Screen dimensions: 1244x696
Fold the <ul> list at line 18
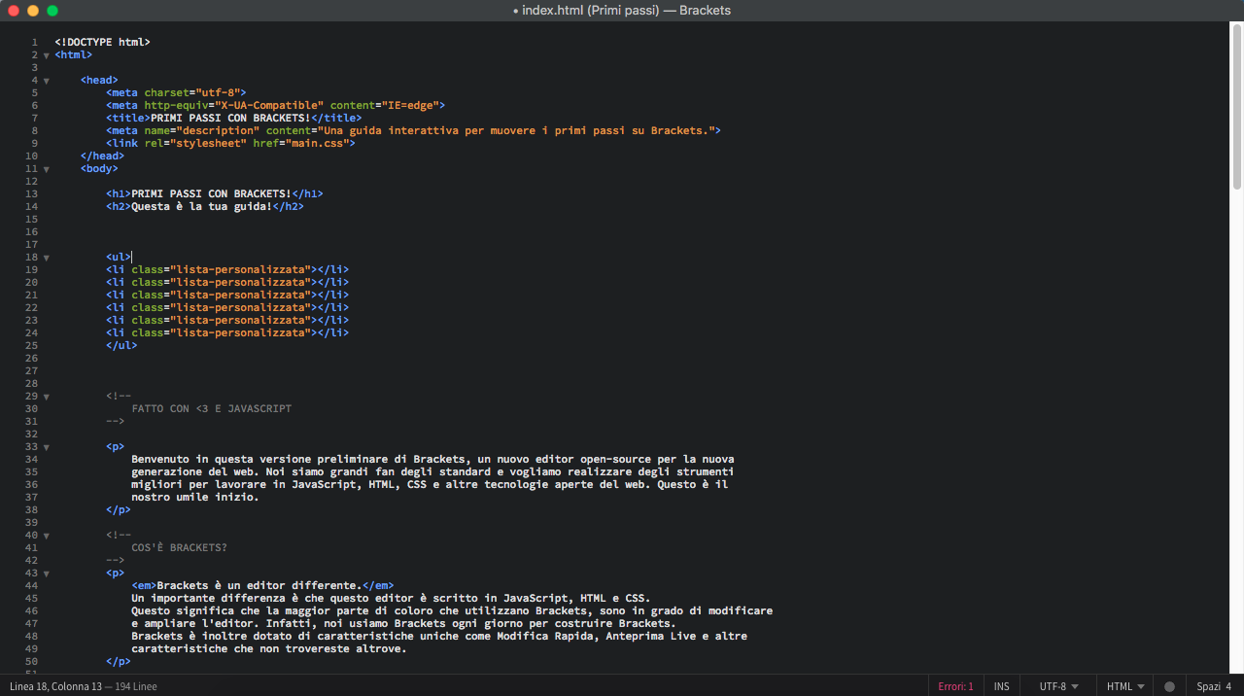[x=46, y=258]
